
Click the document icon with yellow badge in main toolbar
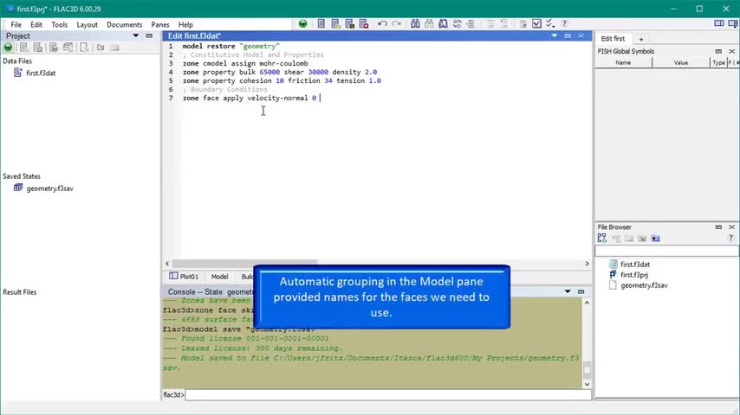[x=335, y=23]
